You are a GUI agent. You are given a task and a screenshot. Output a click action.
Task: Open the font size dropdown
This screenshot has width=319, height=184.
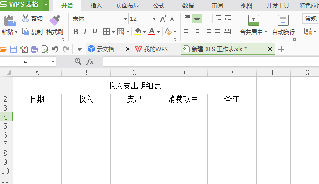tap(154, 19)
